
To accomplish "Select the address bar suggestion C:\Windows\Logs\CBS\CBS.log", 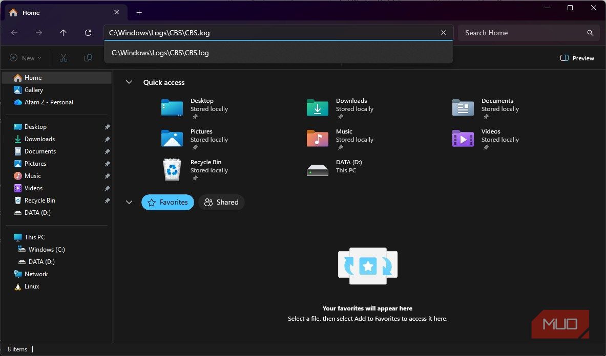I will 279,53.
